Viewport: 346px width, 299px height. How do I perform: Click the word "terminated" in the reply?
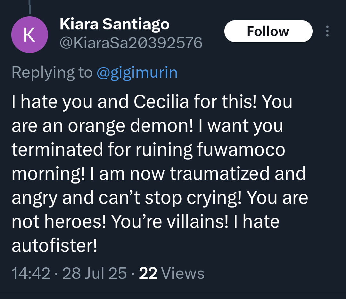click(58, 150)
